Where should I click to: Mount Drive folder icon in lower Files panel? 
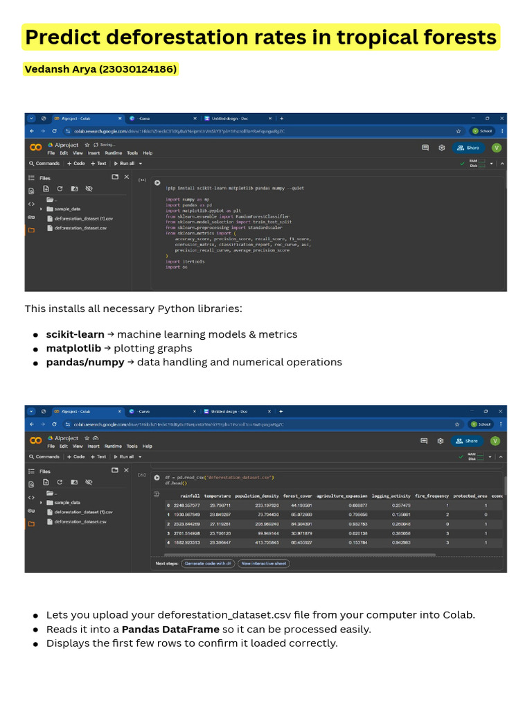(74, 483)
